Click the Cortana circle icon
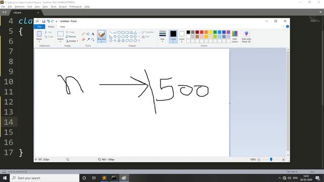This screenshot has height=182, width=324. 84,178
